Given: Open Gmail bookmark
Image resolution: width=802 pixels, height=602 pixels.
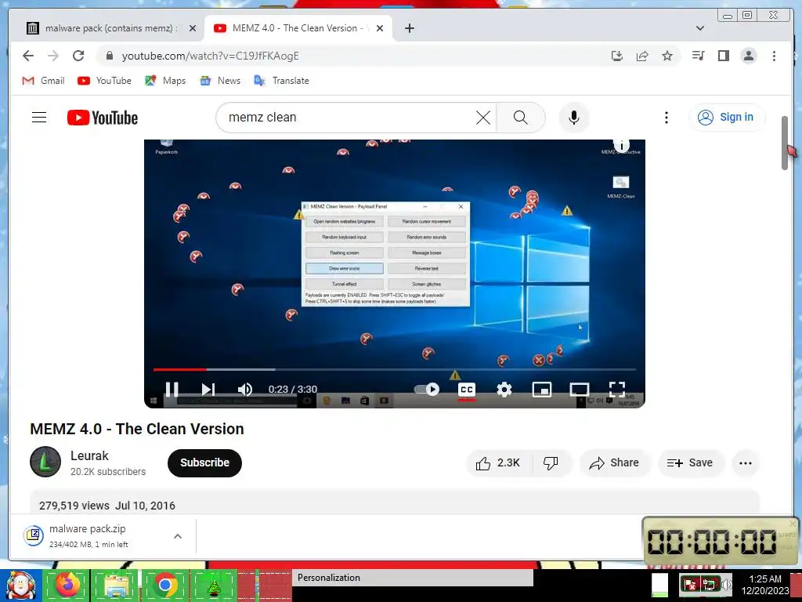Looking at the screenshot, I should pyautogui.click(x=44, y=81).
